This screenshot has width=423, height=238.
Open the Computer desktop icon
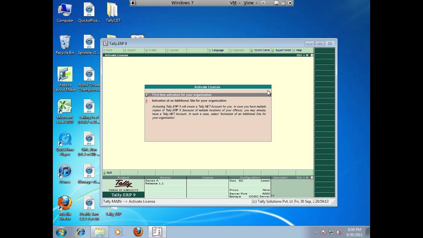pyautogui.click(x=65, y=13)
